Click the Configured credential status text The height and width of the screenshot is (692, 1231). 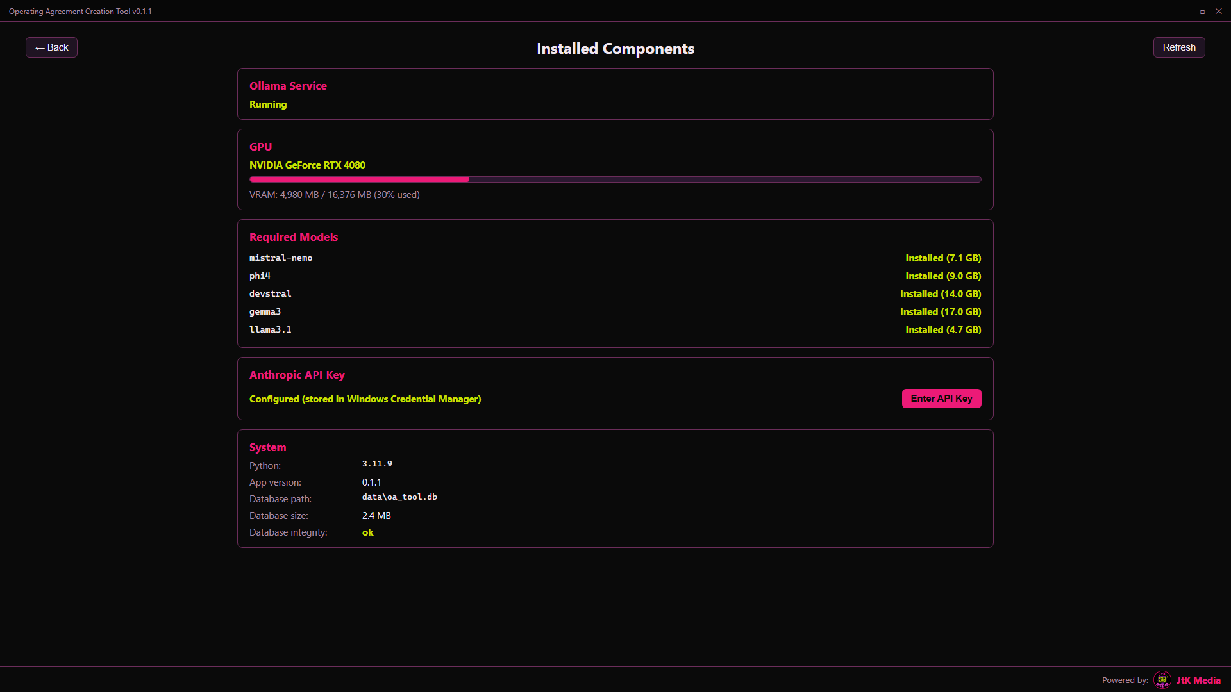365,399
